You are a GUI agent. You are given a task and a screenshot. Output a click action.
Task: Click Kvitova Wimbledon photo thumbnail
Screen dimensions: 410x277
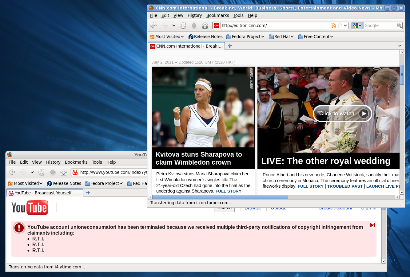(x=203, y=107)
